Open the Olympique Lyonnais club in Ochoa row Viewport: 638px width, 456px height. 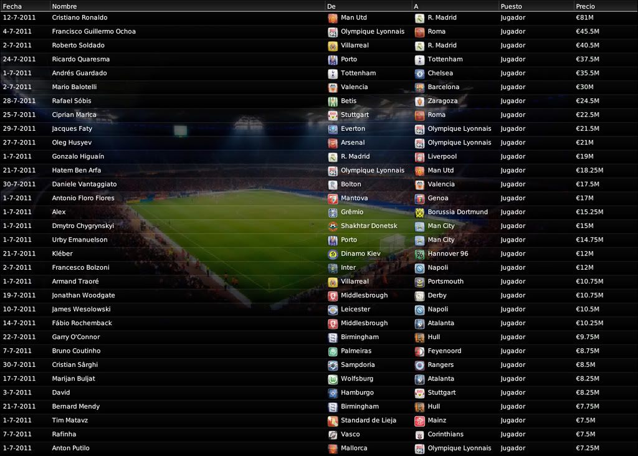(x=373, y=32)
